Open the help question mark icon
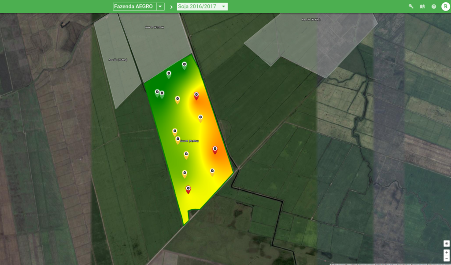This screenshot has width=451, height=265. [x=434, y=7]
